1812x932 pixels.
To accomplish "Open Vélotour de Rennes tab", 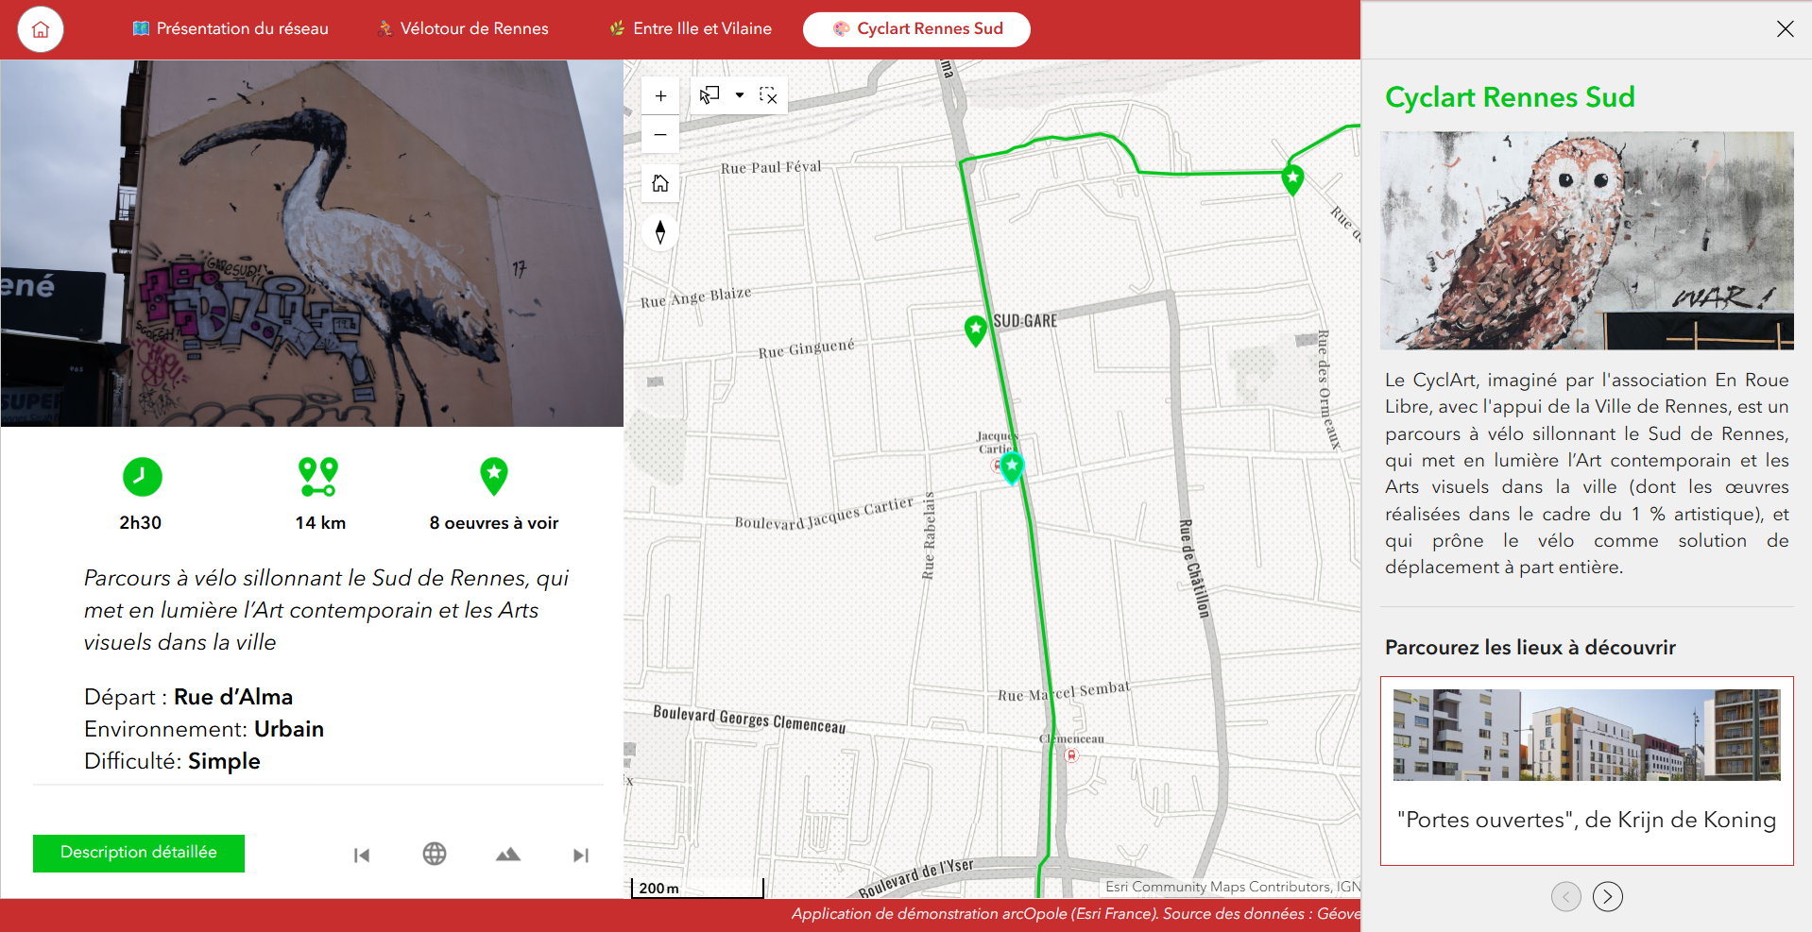I will 462,29.
